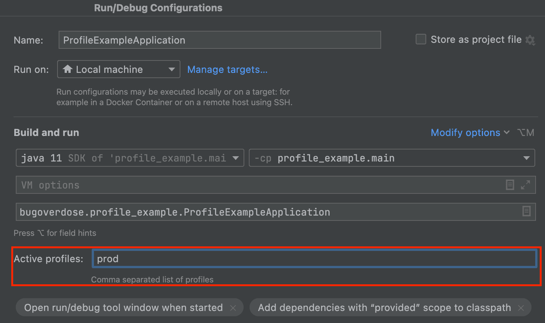Open the -cp profile_example.main classpath dropdown
This screenshot has width=545, height=323.
pyautogui.click(x=392, y=158)
